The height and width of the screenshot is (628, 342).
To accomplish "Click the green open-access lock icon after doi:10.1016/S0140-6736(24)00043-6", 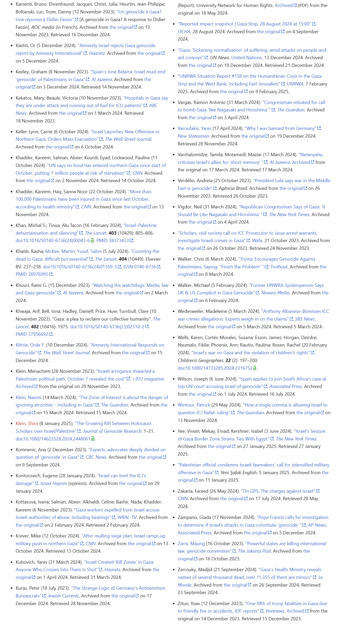I will (x=92, y=241).
